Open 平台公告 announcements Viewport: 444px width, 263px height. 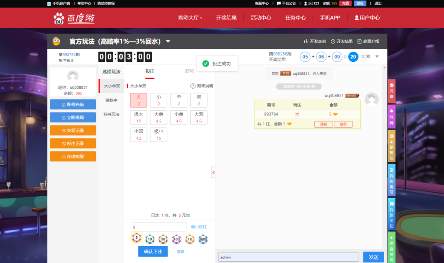(x=286, y=3)
